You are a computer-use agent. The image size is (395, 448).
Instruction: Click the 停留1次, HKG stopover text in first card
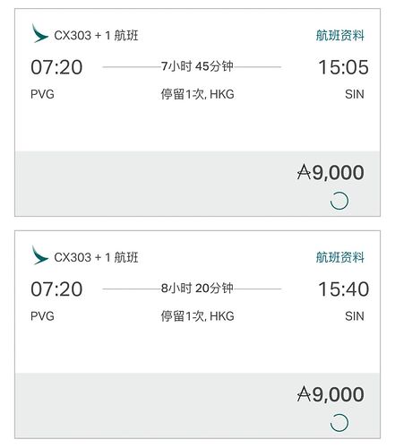pos(197,94)
